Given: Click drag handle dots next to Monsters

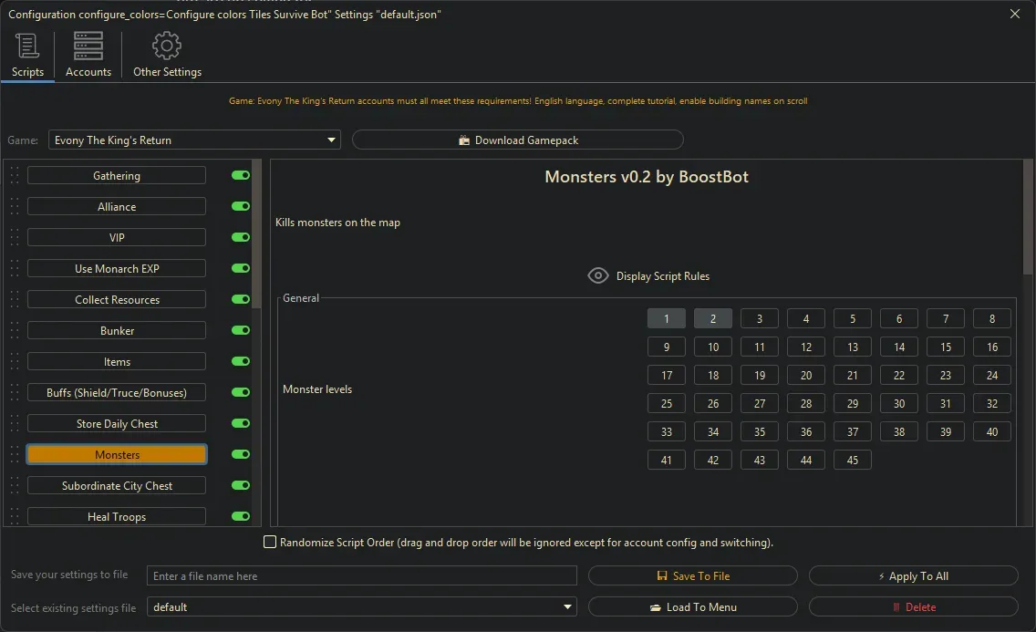Looking at the screenshot, I should tap(15, 454).
